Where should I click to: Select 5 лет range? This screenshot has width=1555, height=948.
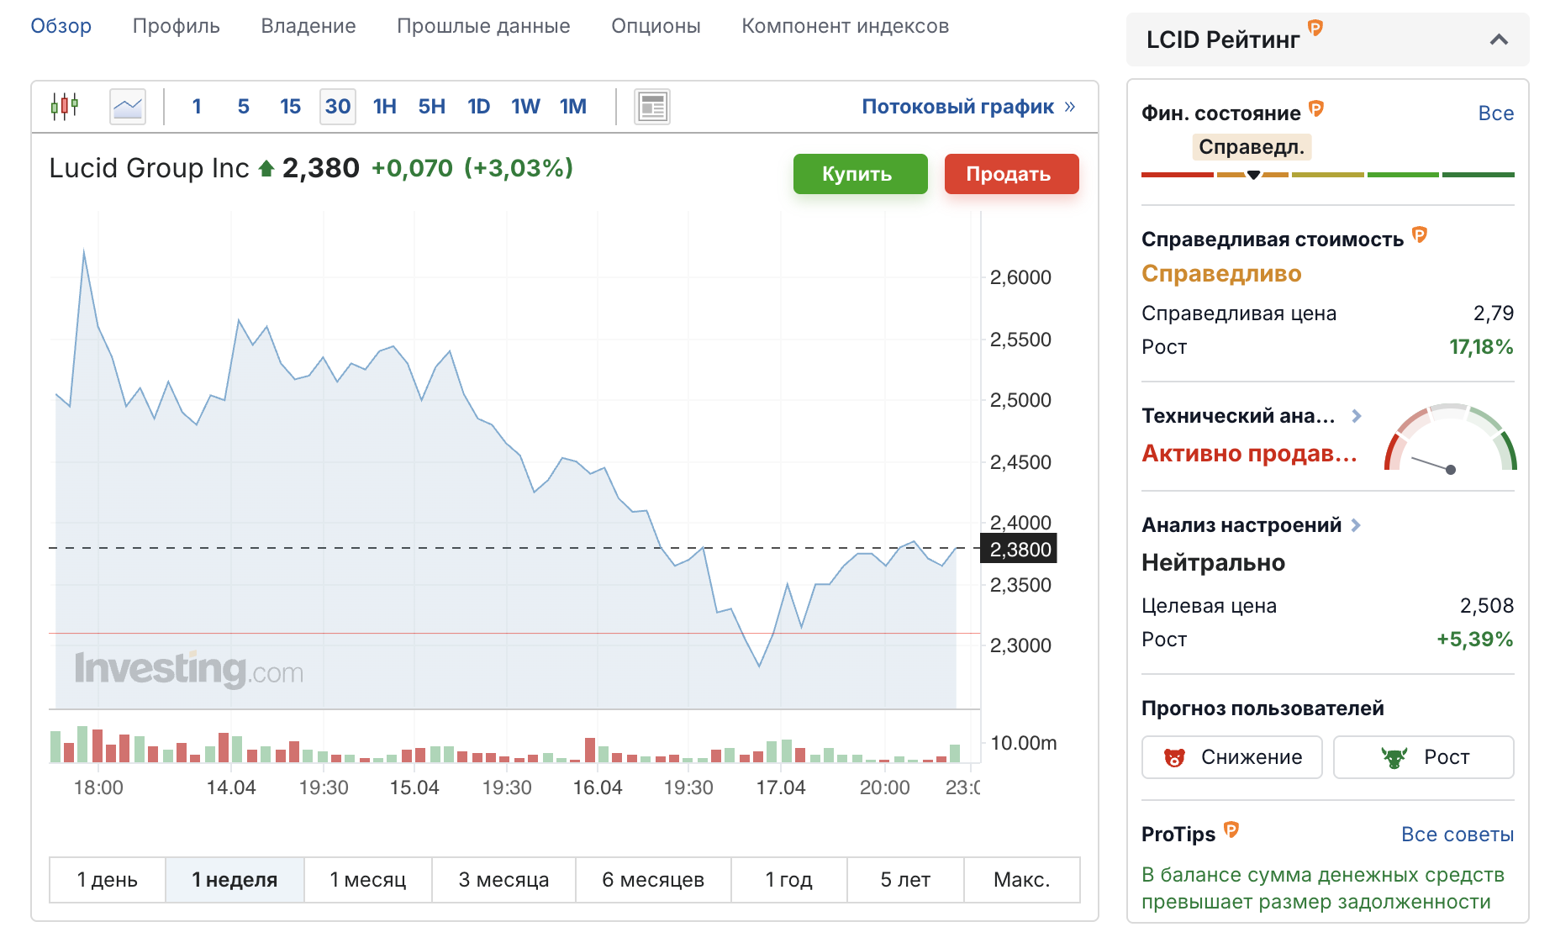905,880
